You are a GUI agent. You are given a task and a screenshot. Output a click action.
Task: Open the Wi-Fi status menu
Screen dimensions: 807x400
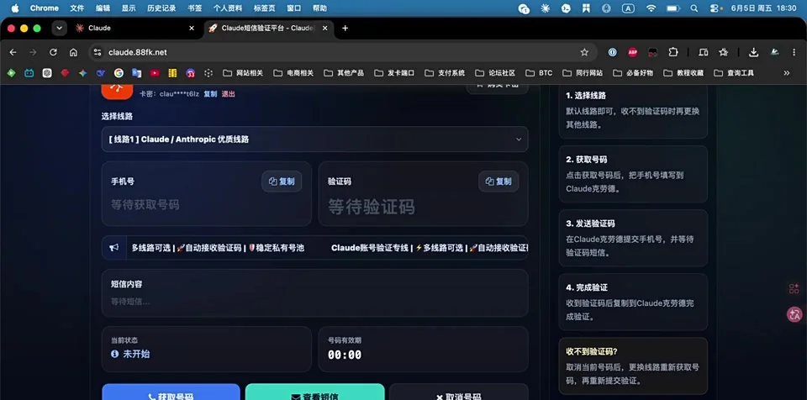(651, 8)
